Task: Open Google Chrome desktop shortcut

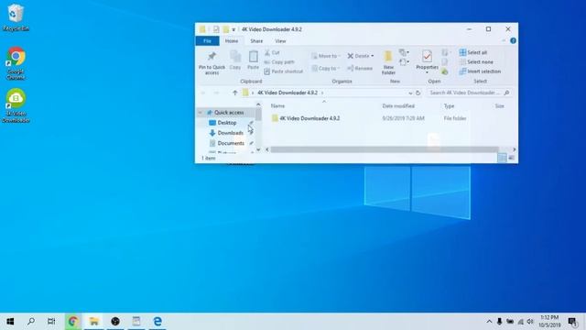Action: pos(16,63)
